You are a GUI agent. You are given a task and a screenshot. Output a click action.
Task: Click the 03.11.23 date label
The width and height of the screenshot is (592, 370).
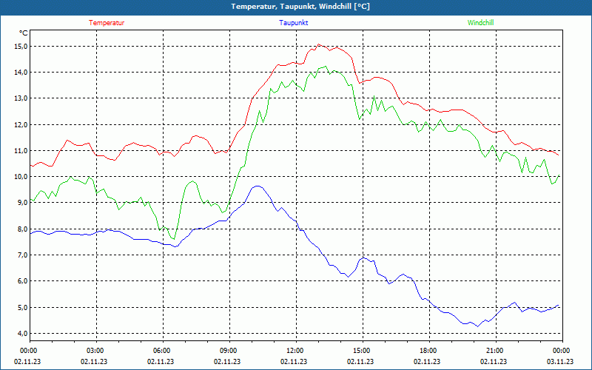click(x=560, y=361)
